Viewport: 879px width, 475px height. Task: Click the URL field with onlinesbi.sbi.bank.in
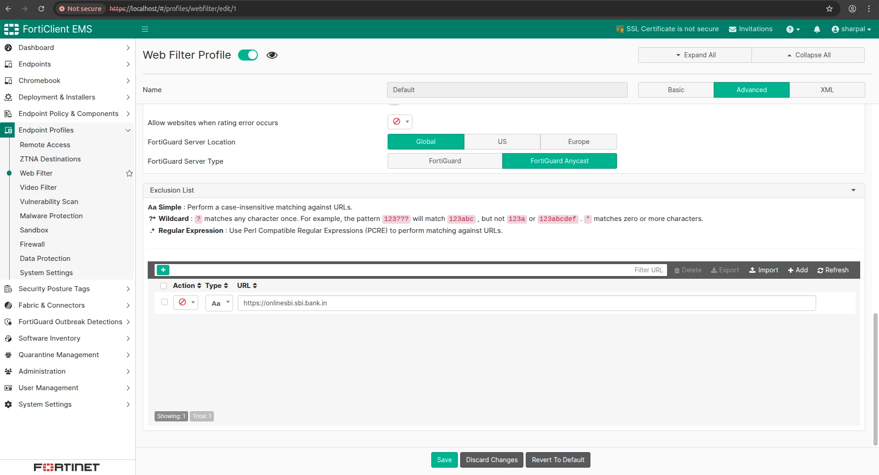tap(527, 303)
